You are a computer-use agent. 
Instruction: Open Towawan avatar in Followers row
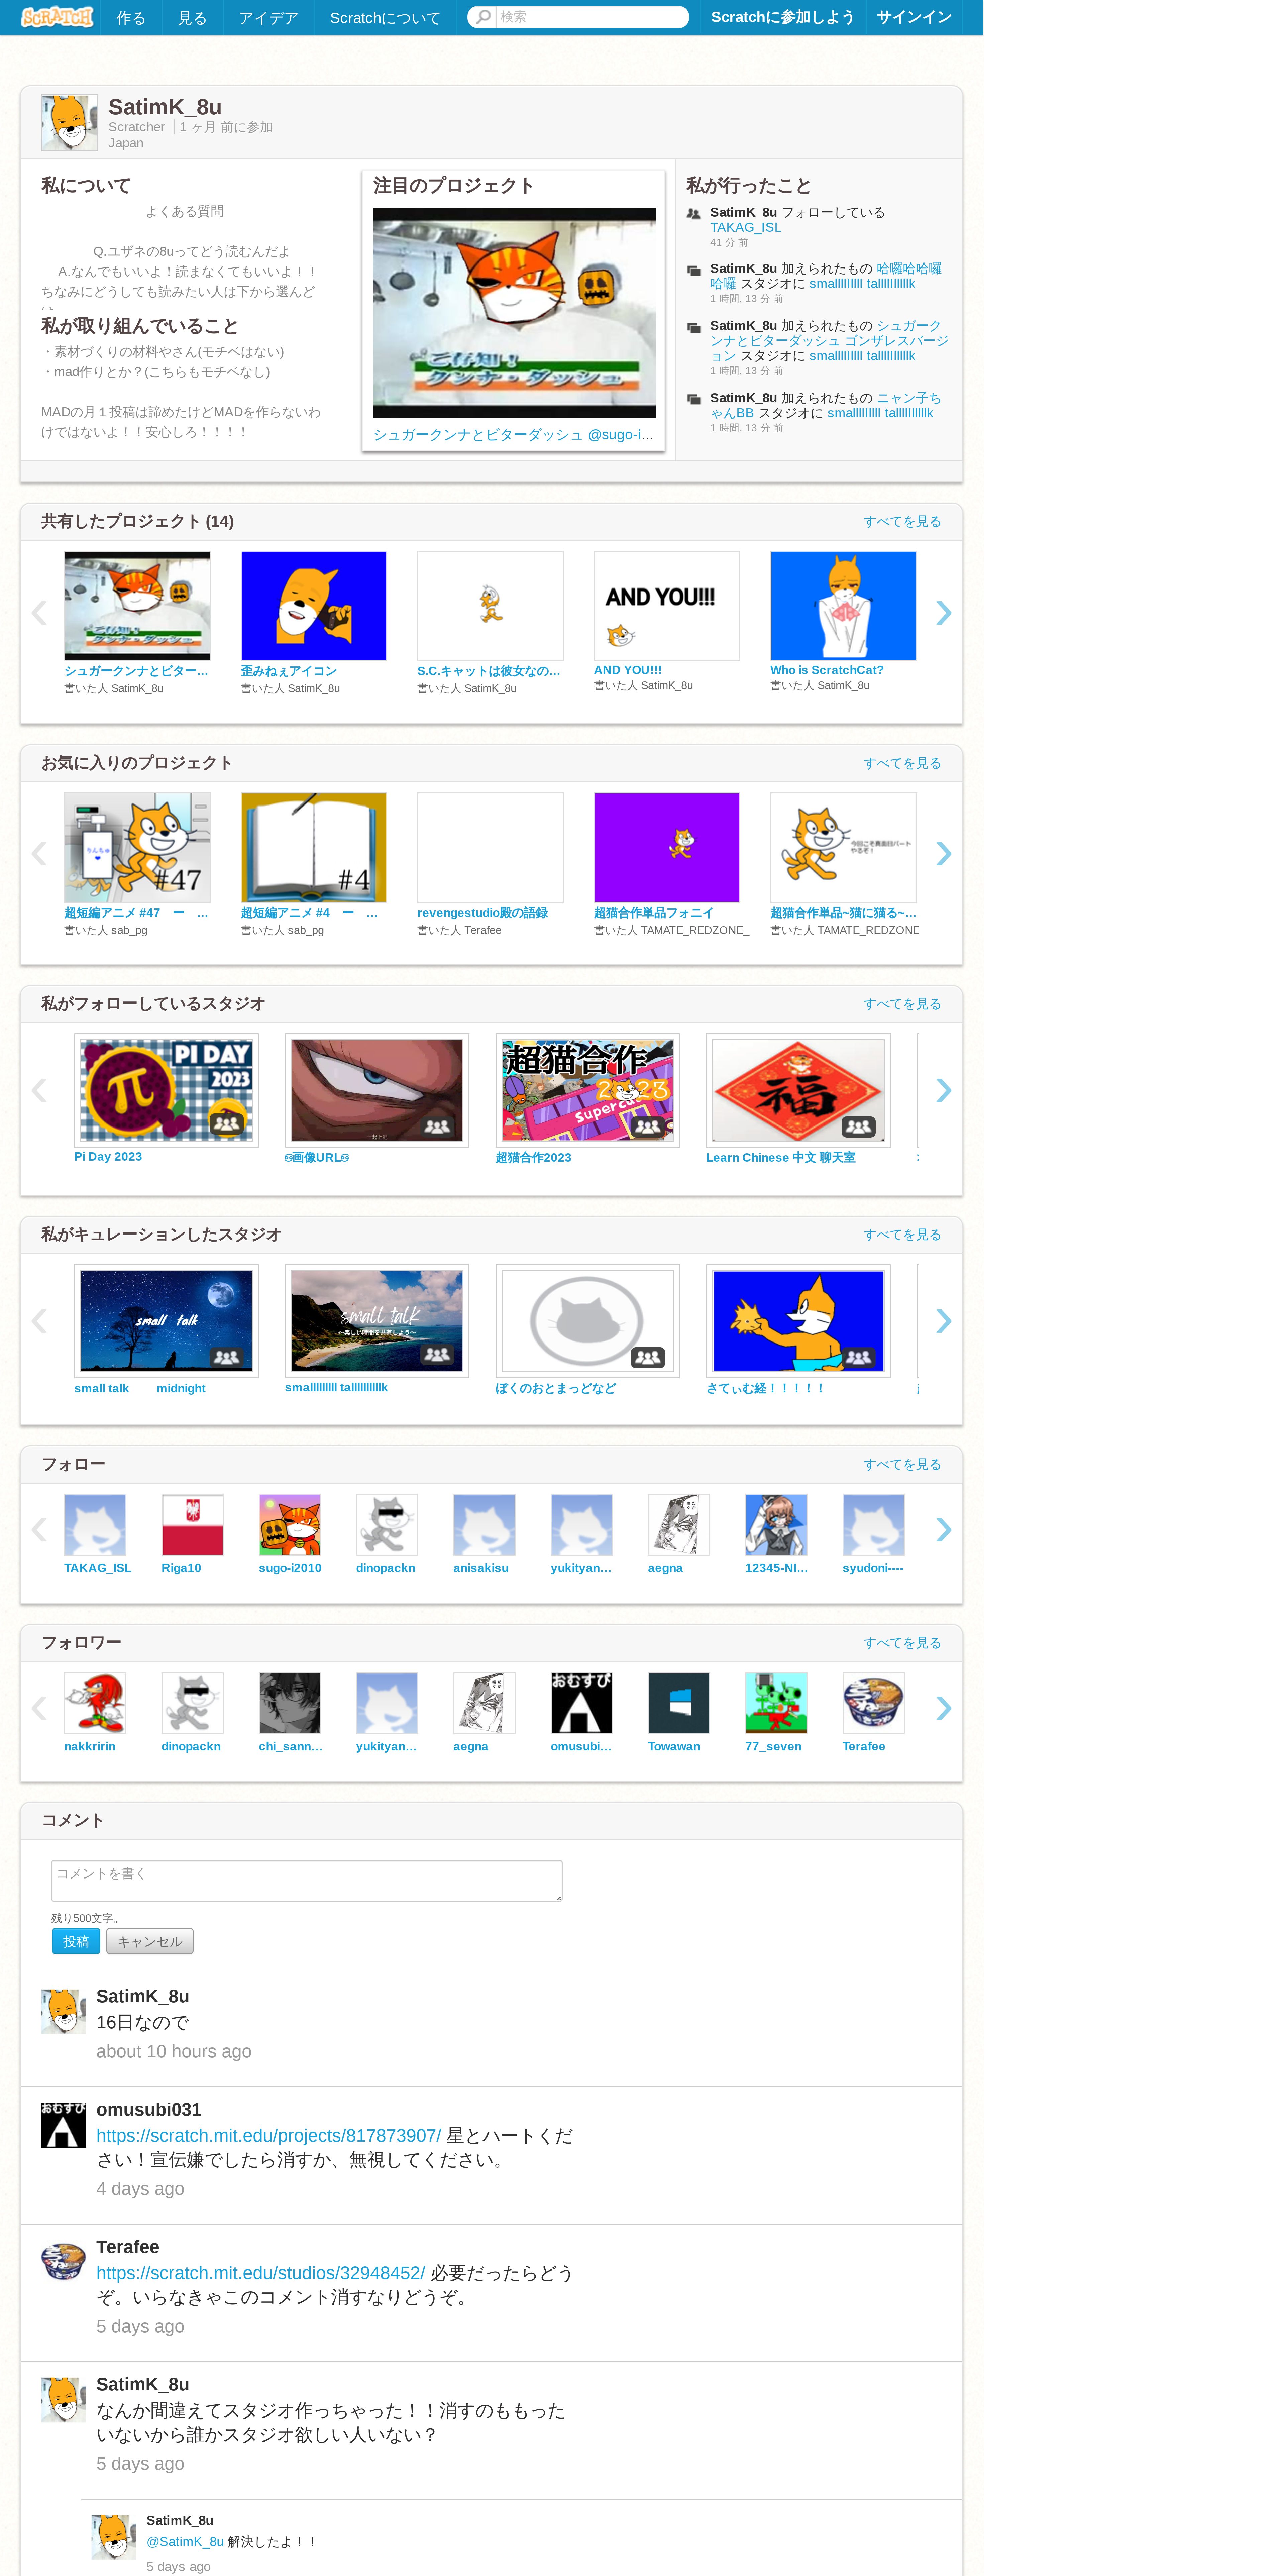click(679, 1703)
